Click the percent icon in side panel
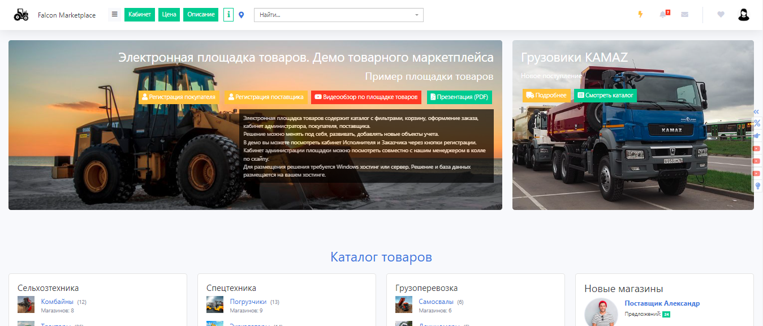This screenshot has height=326, width=763. (757, 123)
